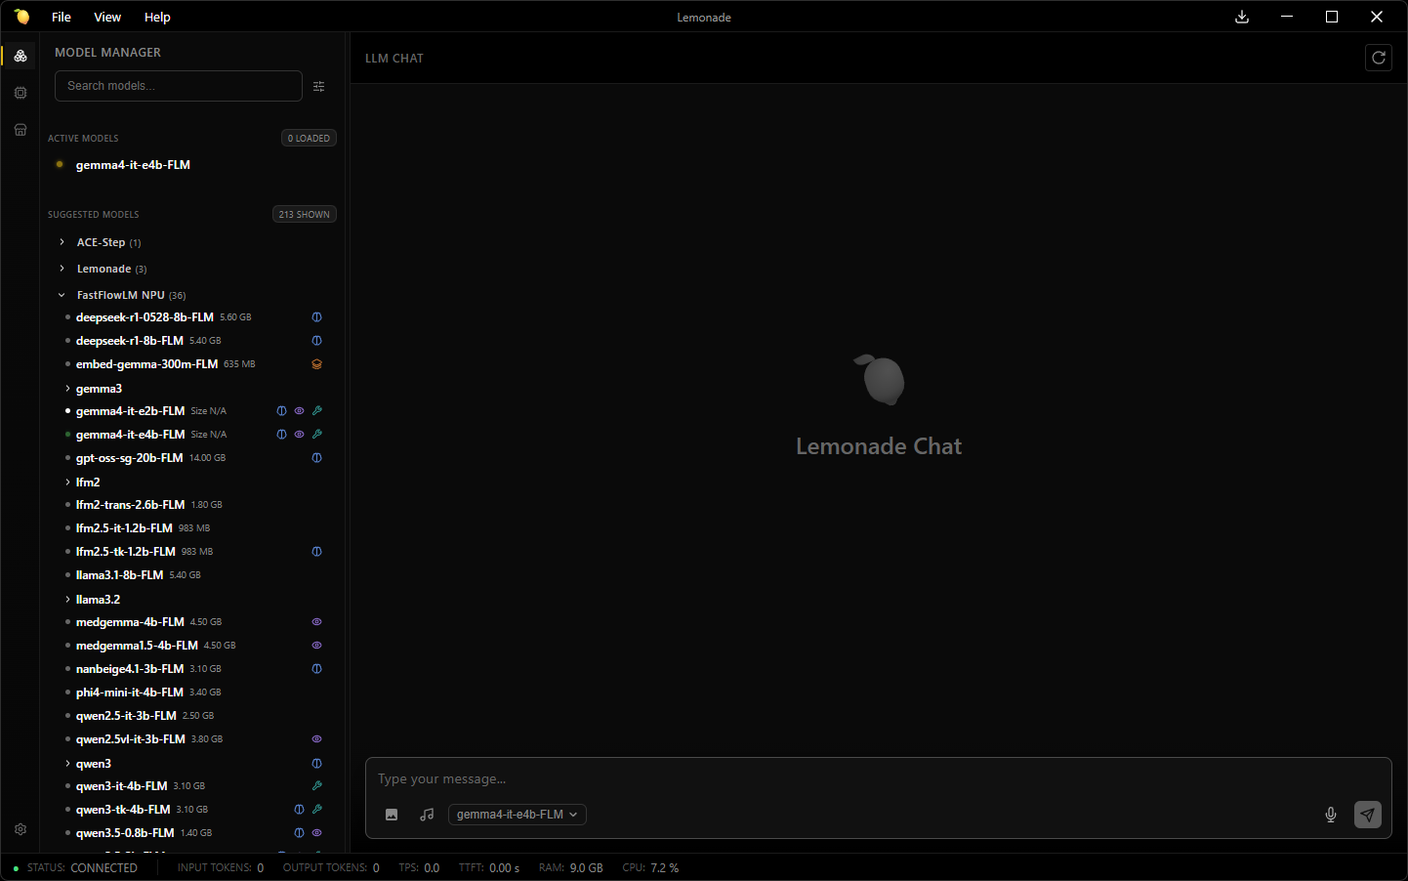Click the Input Tokens counter
This screenshot has height=881, width=1408.
point(221,868)
